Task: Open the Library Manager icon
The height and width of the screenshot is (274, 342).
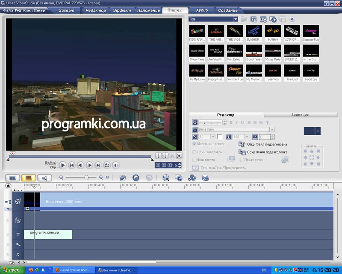Action: tap(263, 19)
